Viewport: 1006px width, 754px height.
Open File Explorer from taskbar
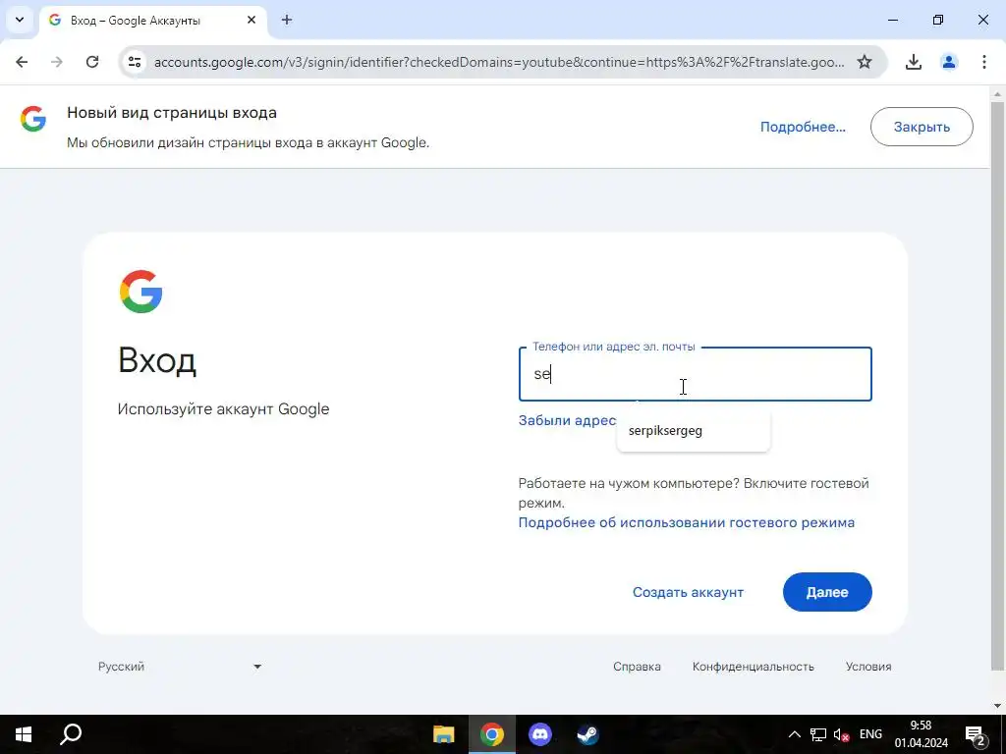(443, 734)
